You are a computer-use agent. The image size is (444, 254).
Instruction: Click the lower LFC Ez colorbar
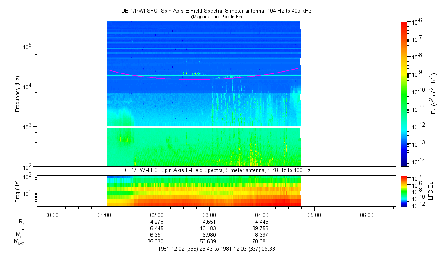pyautogui.click(x=404, y=190)
